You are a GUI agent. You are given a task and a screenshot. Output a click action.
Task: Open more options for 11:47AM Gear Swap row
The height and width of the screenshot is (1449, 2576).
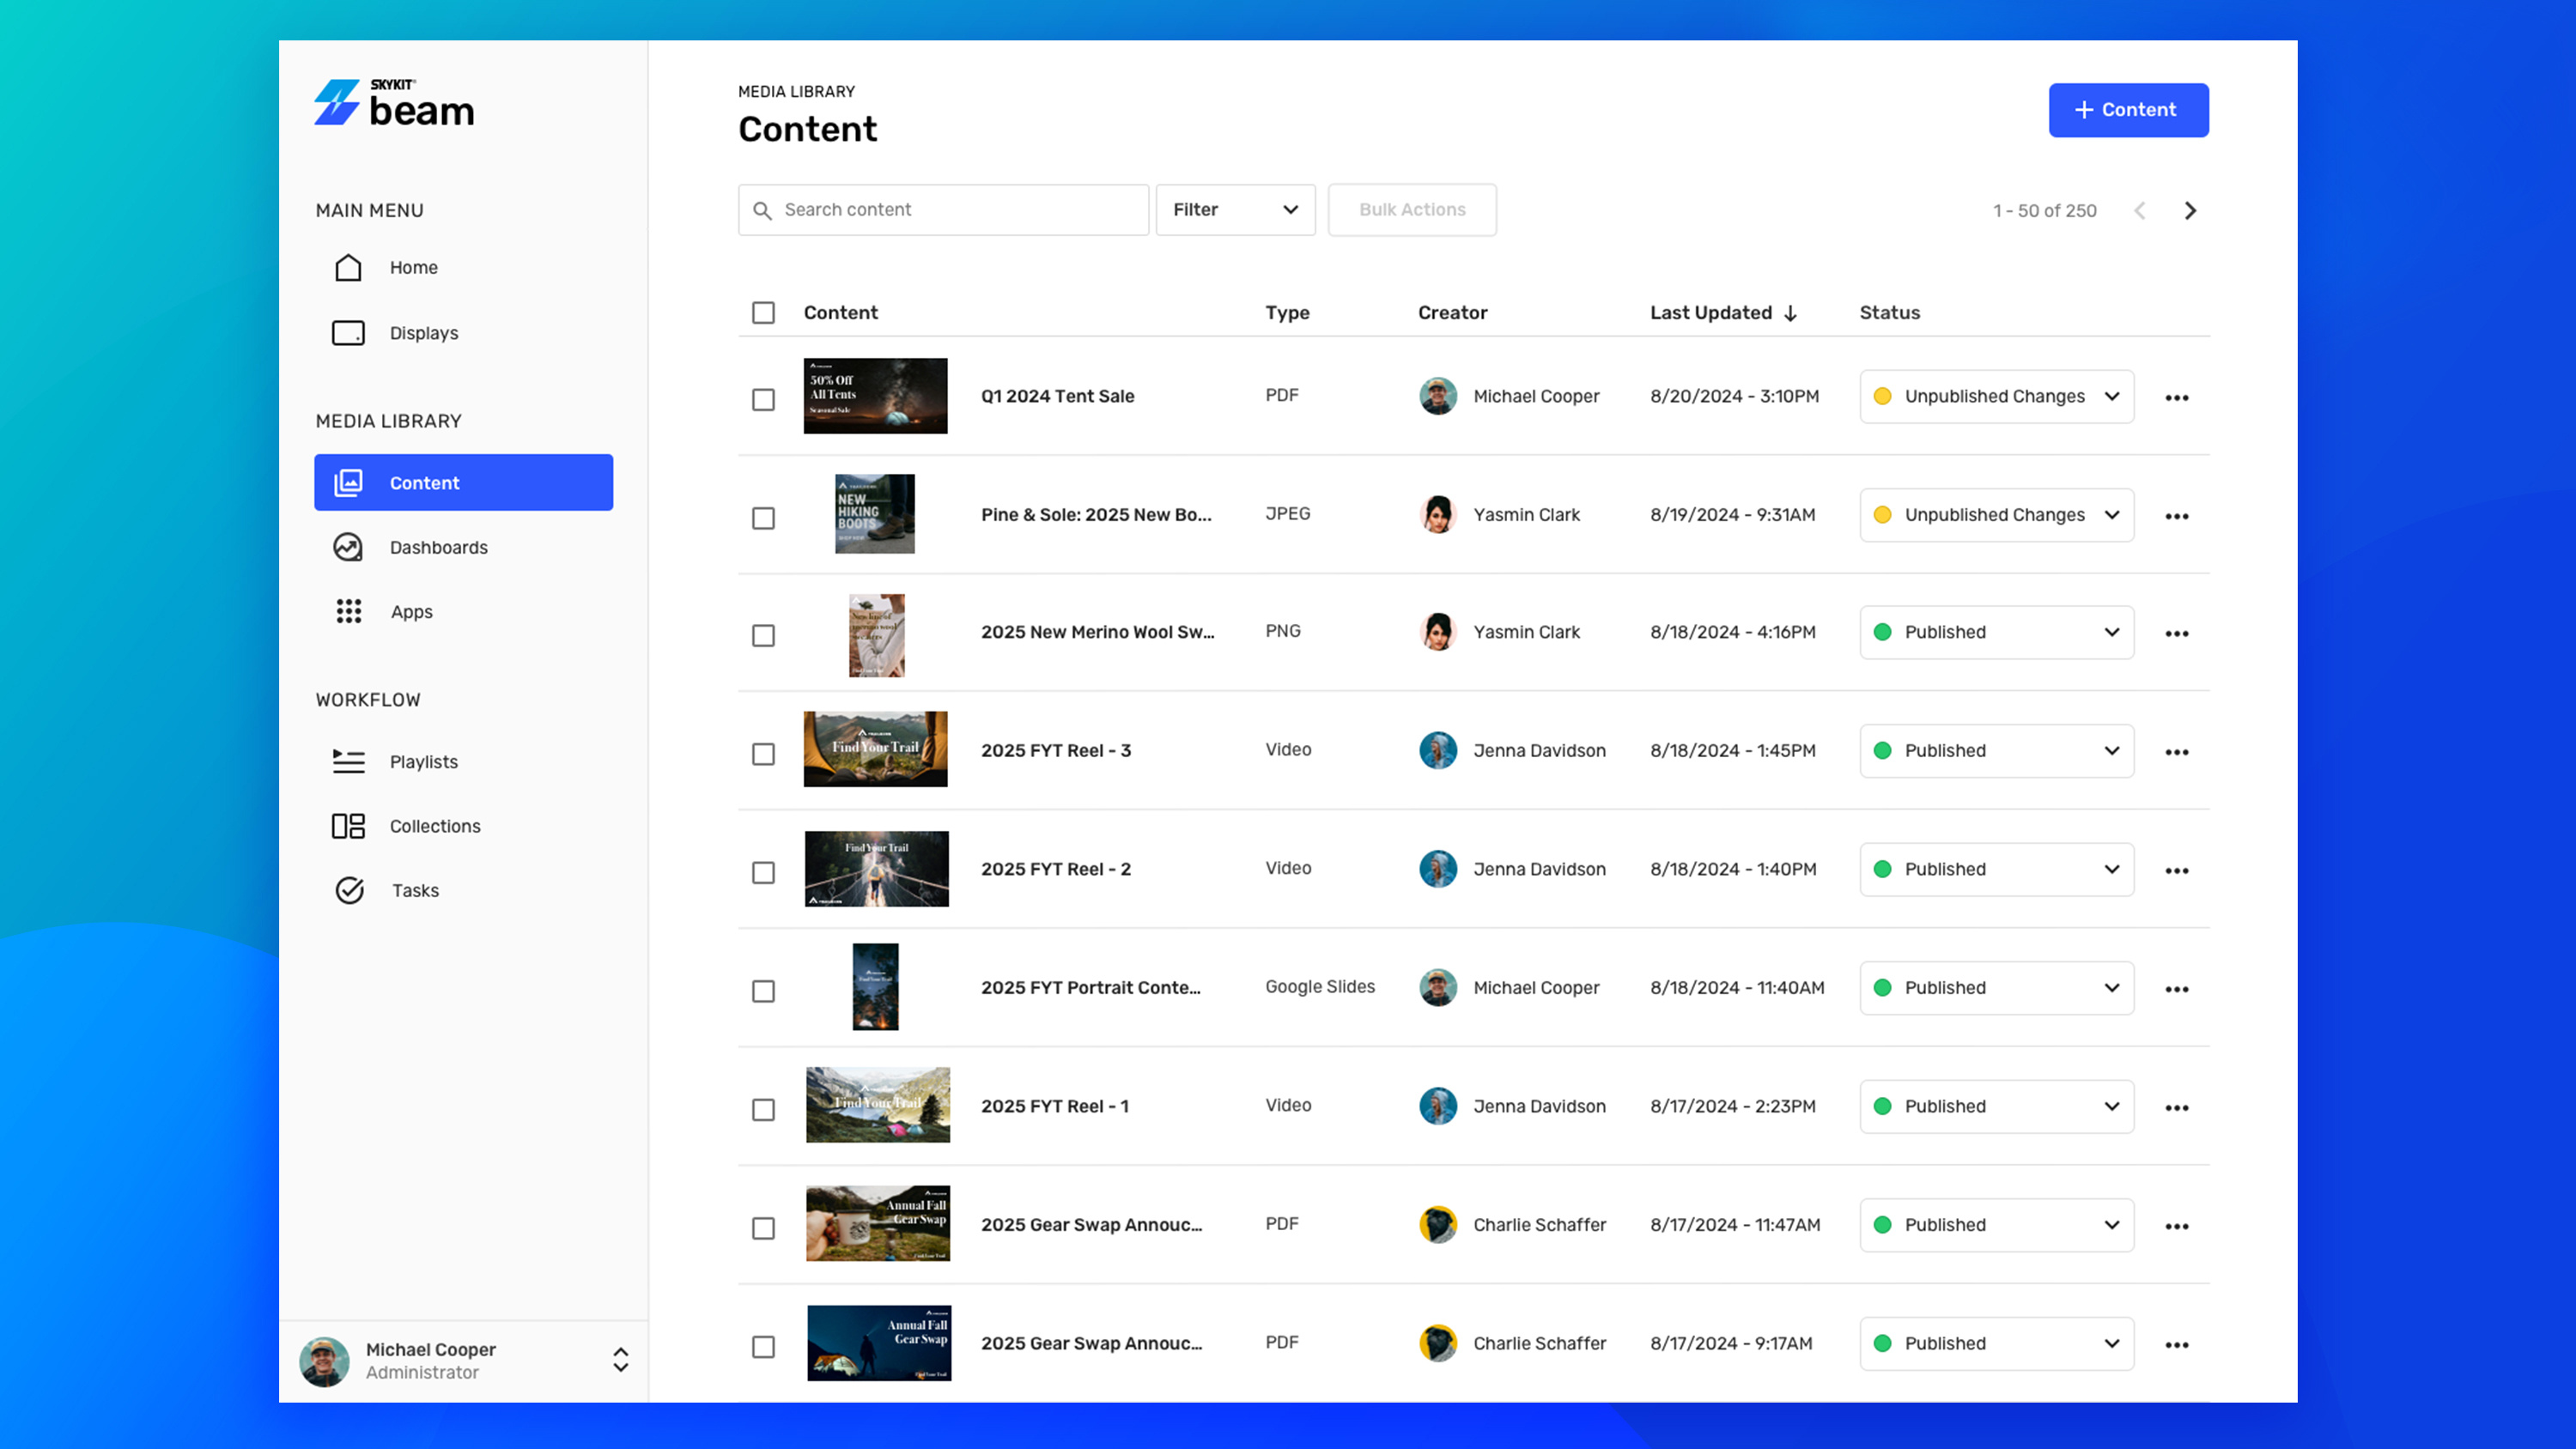2177,1226
